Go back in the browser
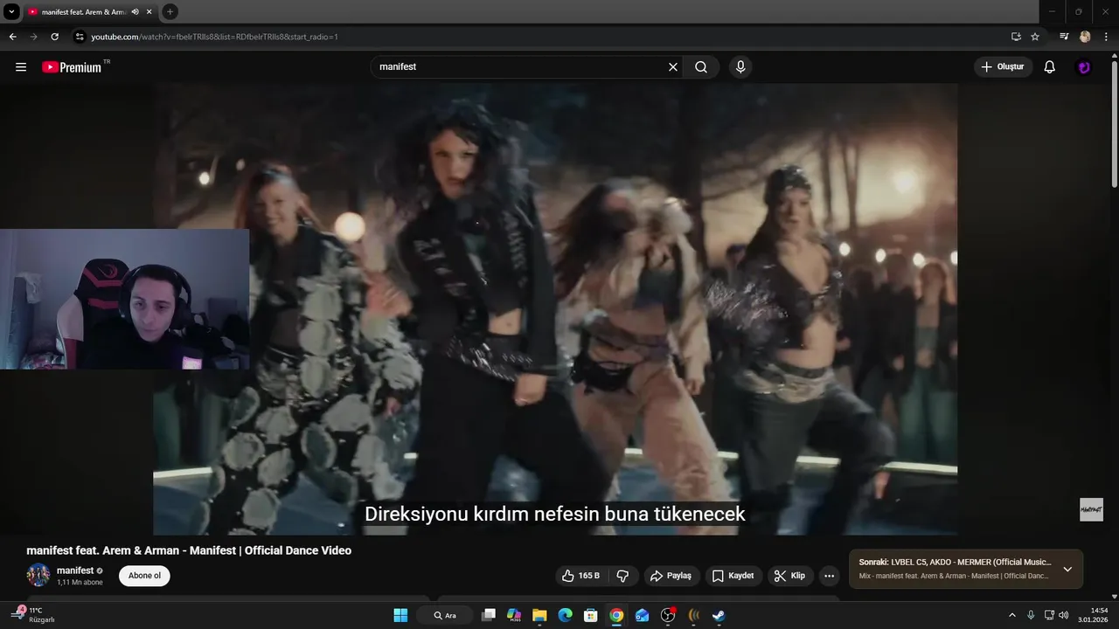The height and width of the screenshot is (629, 1119). click(x=12, y=37)
